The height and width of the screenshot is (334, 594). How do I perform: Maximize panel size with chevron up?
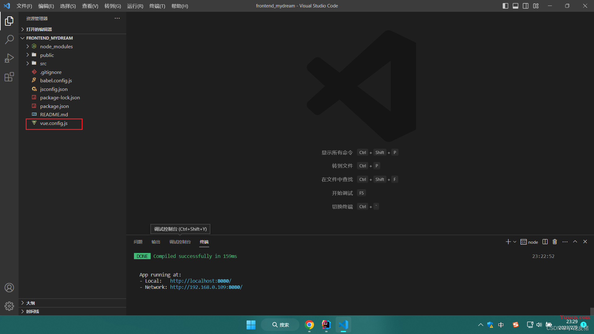tap(575, 242)
